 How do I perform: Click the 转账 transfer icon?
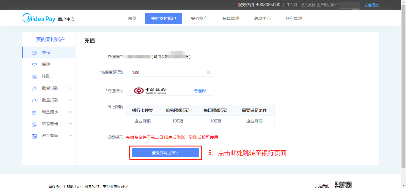[34, 77]
